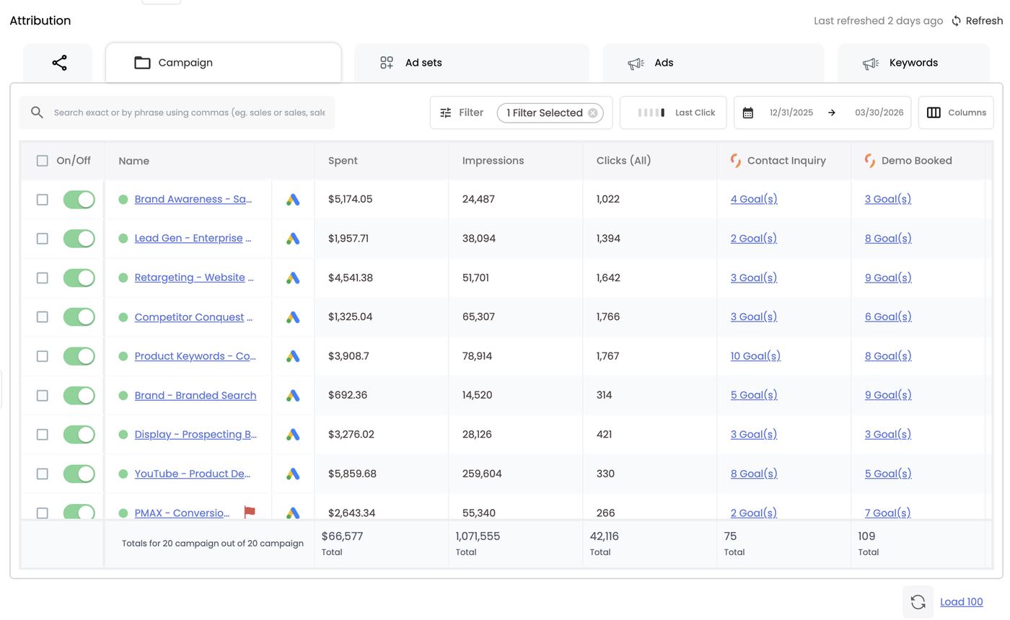Click the Load 100 link
Viewport: 1010px width, 620px height.
[961, 602]
